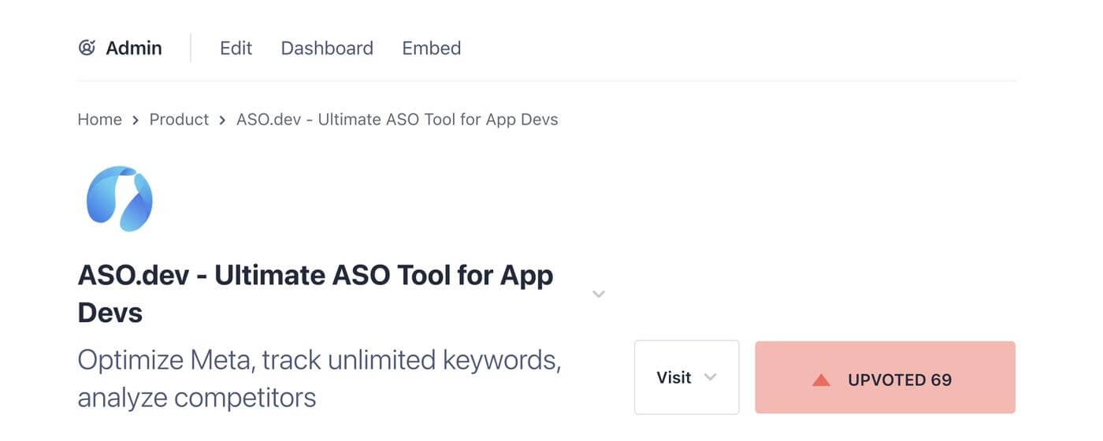1103x441 pixels.
Task: Open the Visit dropdown arrow
Action: click(x=710, y=377)
